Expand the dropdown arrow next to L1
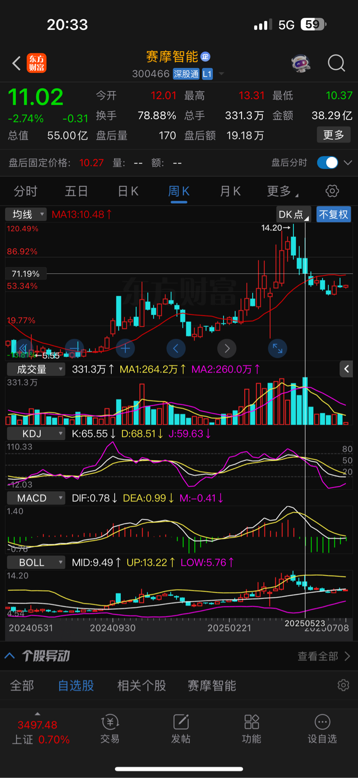 point(221,74)
